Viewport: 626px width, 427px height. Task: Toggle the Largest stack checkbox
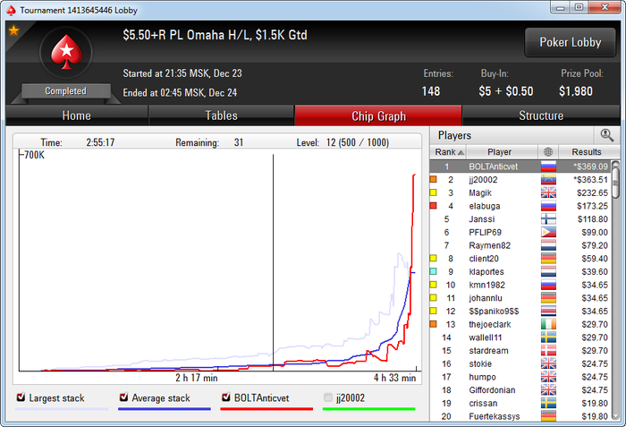tap(21, 397)
